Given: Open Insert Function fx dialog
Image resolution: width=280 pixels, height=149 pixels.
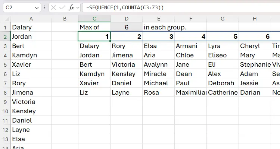Looking at the screenshot, I should click(71, 7).
